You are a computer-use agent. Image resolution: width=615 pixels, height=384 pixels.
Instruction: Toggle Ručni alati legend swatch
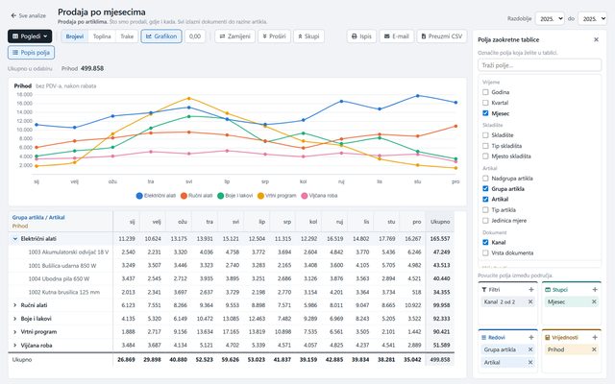184,196
